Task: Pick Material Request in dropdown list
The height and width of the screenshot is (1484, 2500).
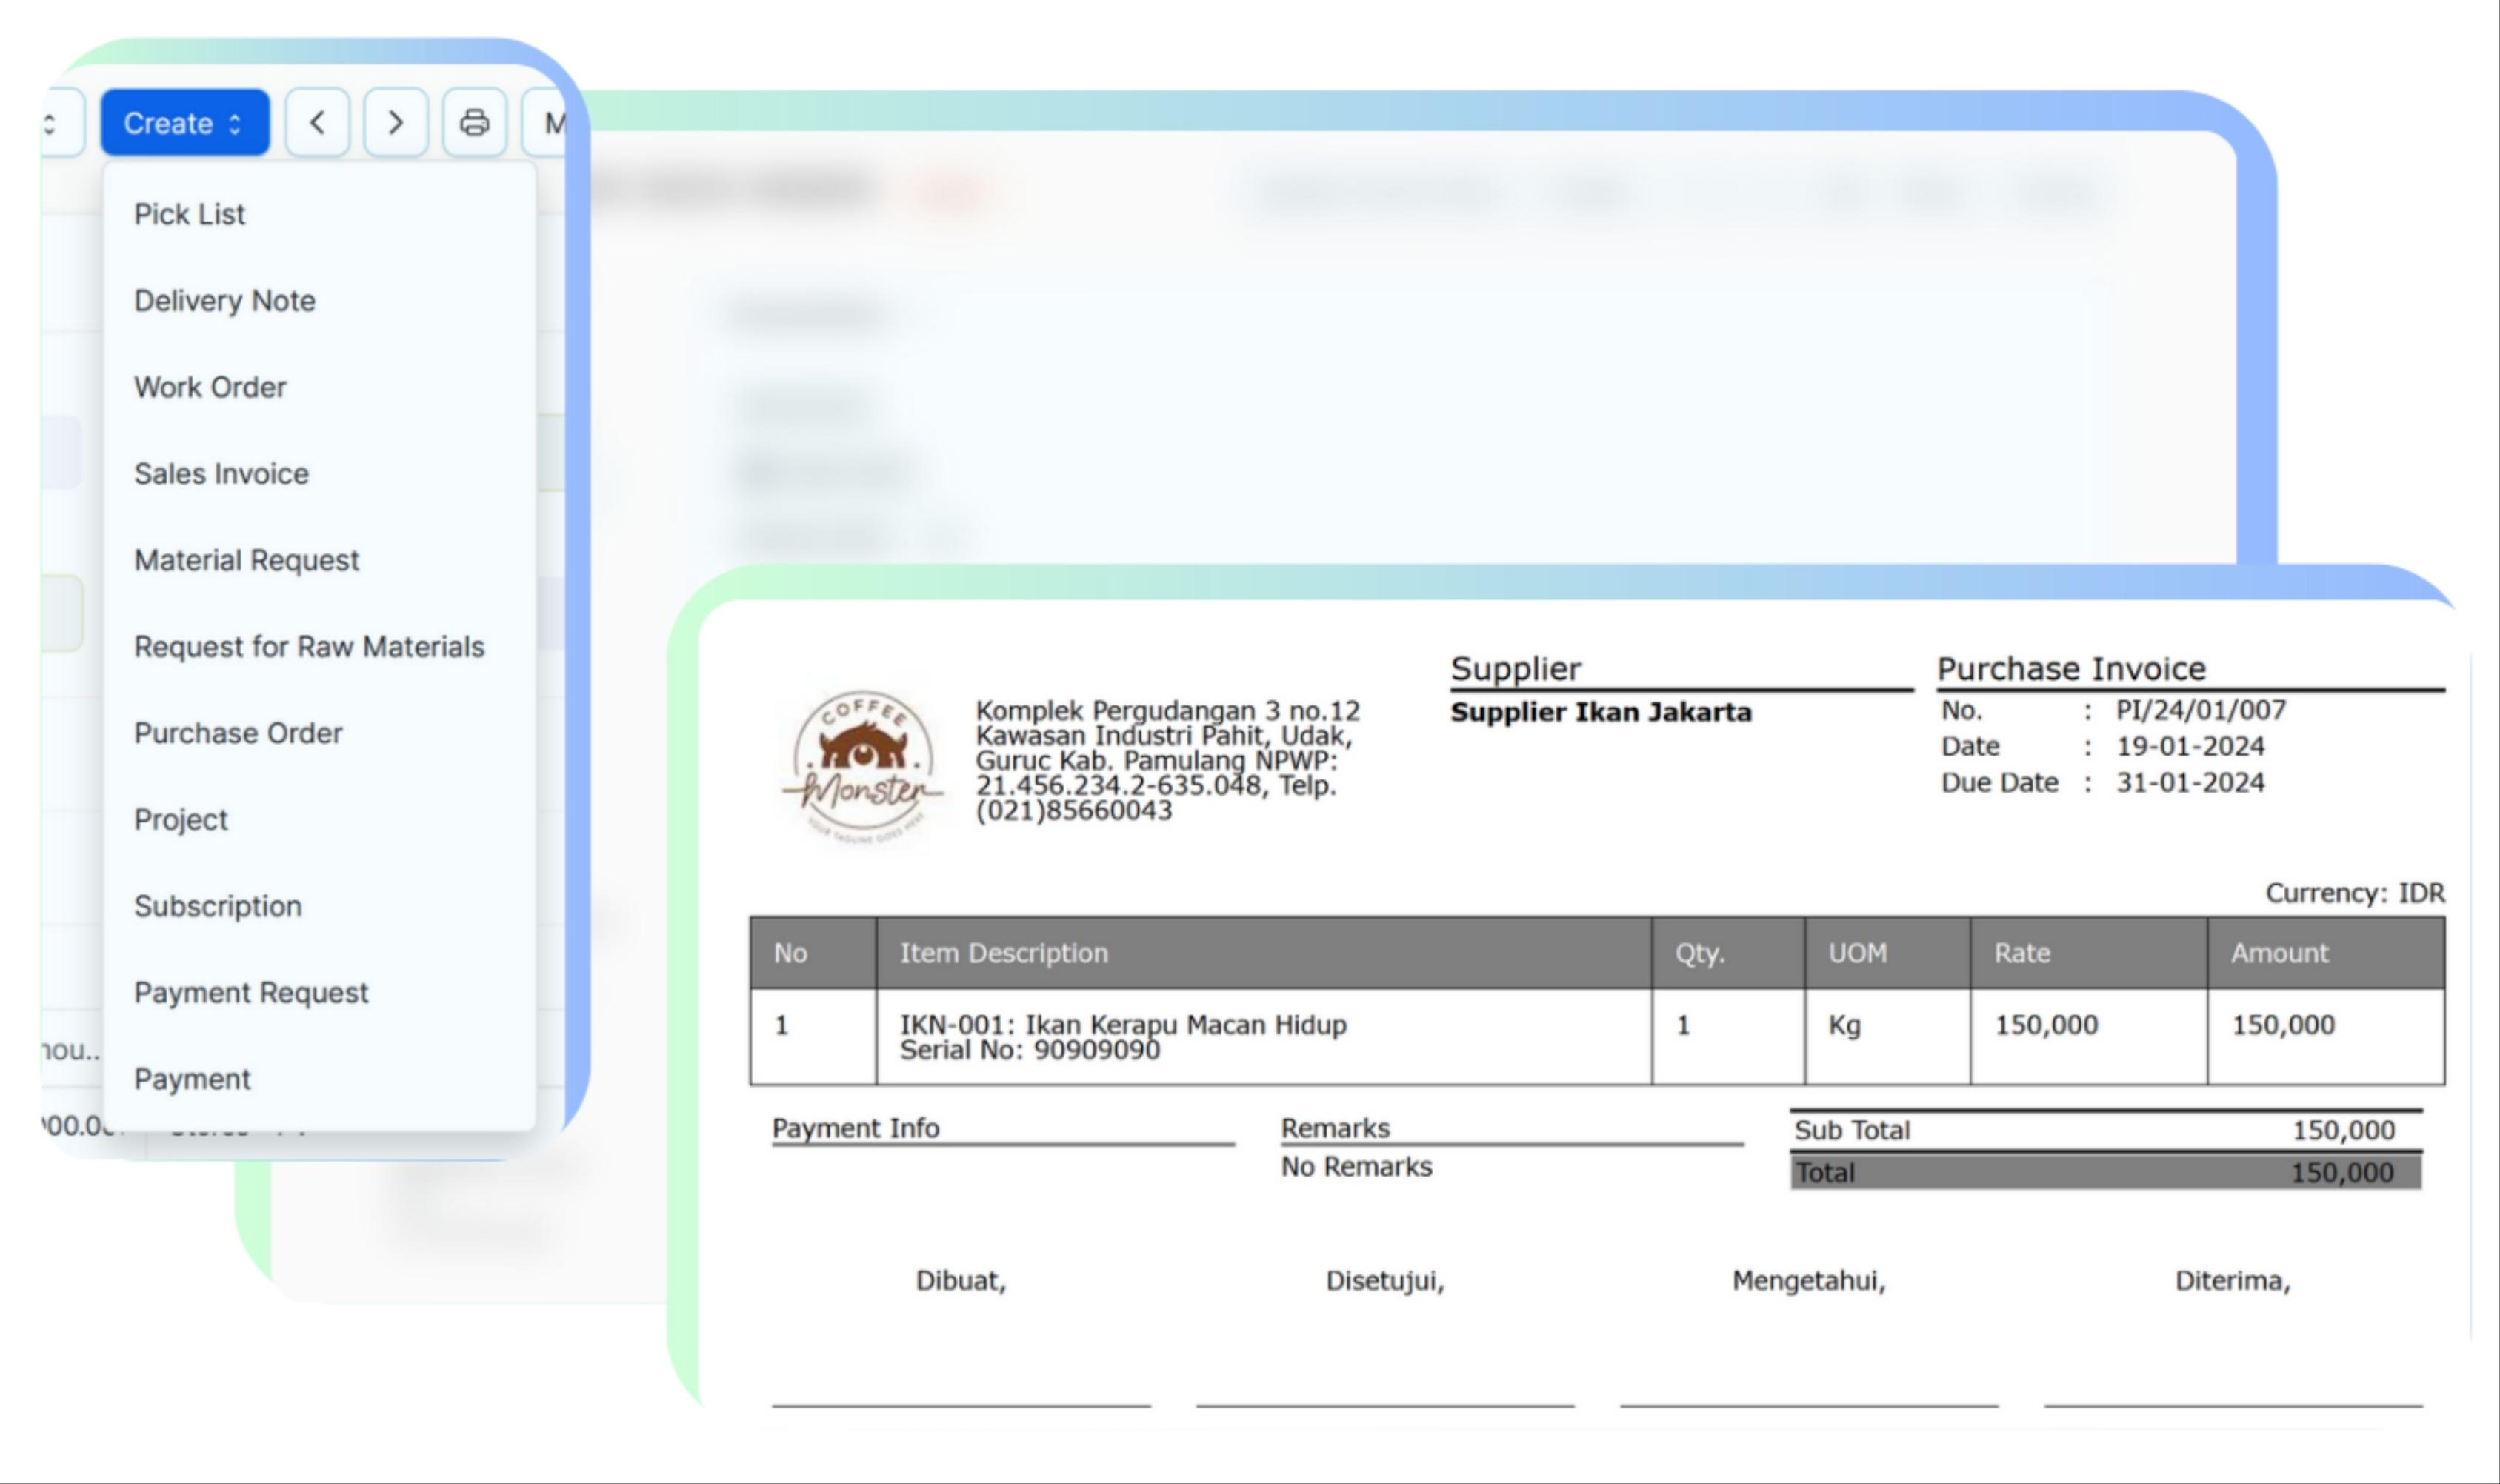Action: click(x=247, y=560)
